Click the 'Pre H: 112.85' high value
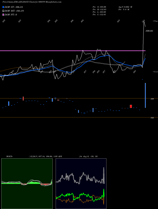 click(x=99, y=9)
